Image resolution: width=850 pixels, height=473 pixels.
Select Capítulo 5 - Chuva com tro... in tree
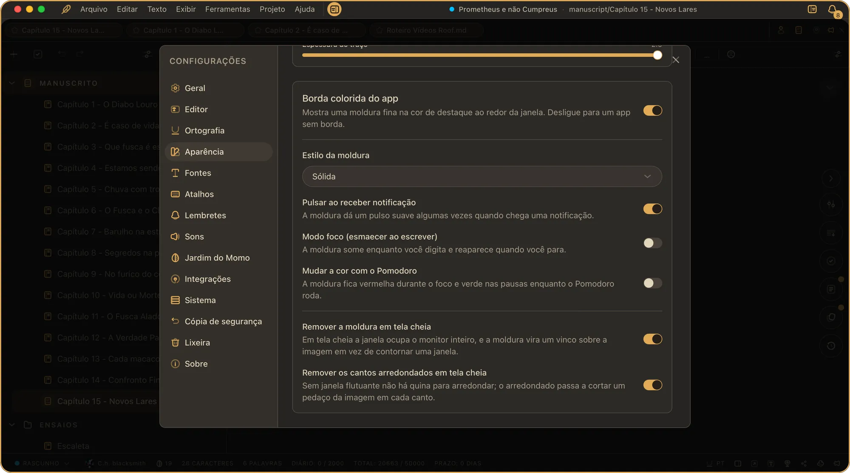click(101, 189)
